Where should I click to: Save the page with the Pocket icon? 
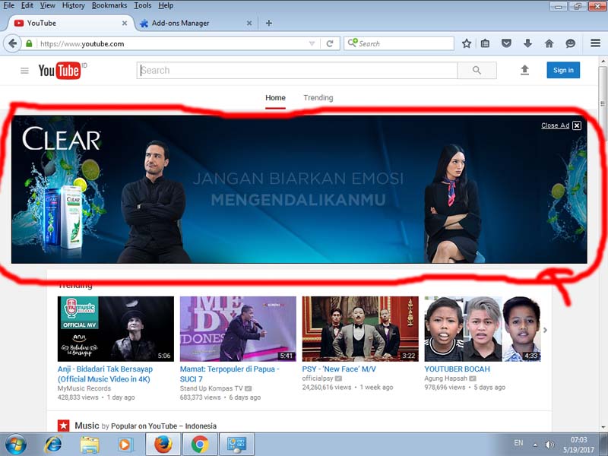point(506,43)
